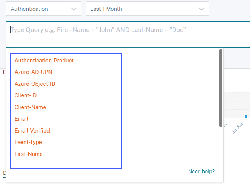Click the 30. Apr axis date label
The width and height of the screenshot is (250, 186).
237,128
